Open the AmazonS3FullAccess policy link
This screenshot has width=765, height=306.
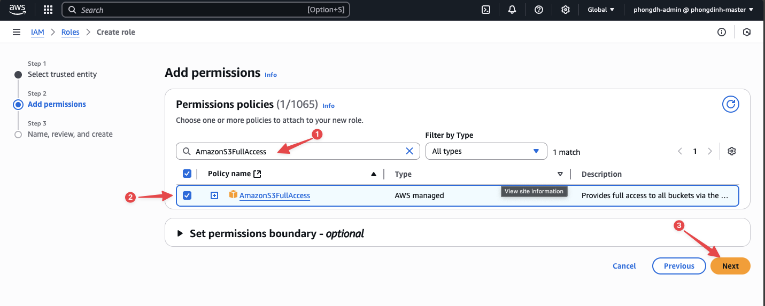tap(275, 195)
